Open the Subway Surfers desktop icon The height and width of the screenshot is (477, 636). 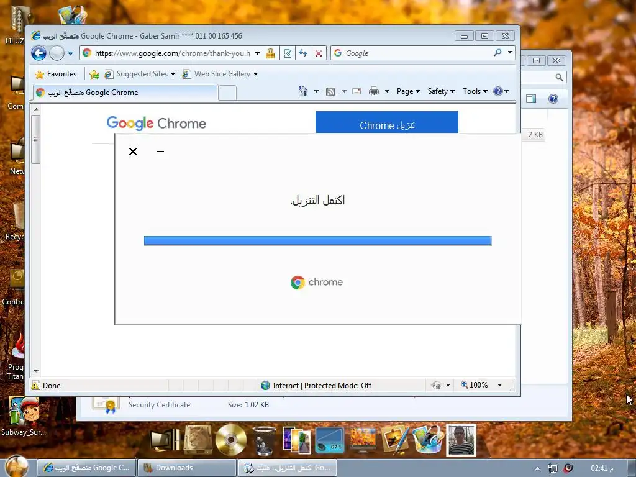24,416
